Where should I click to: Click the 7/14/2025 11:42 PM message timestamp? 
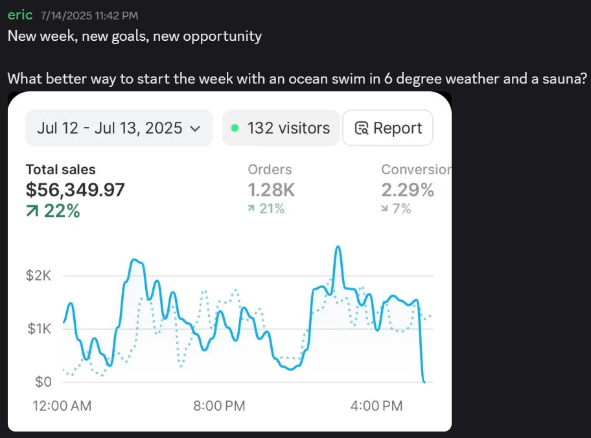point(89,16)
